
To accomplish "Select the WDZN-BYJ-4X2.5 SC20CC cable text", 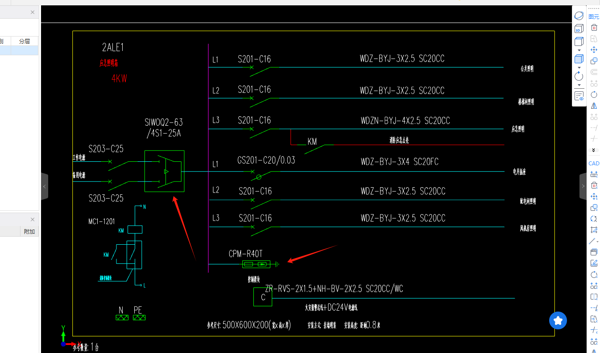I will click(405, 121).
